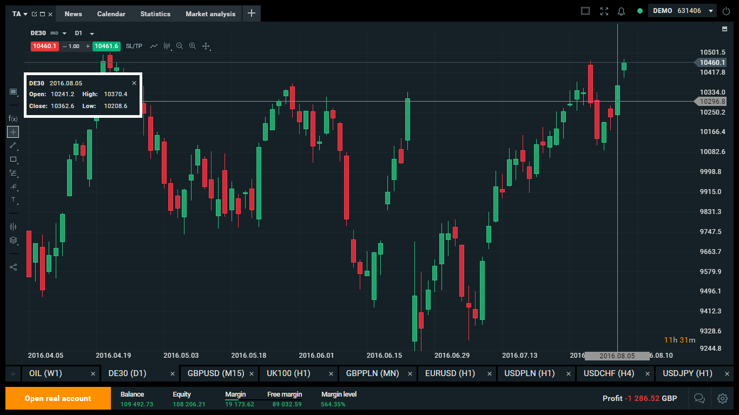The height and width of the screenshot is (415, 739).
Task: Close the DE30 candle info popup
Action: [134, 83]
